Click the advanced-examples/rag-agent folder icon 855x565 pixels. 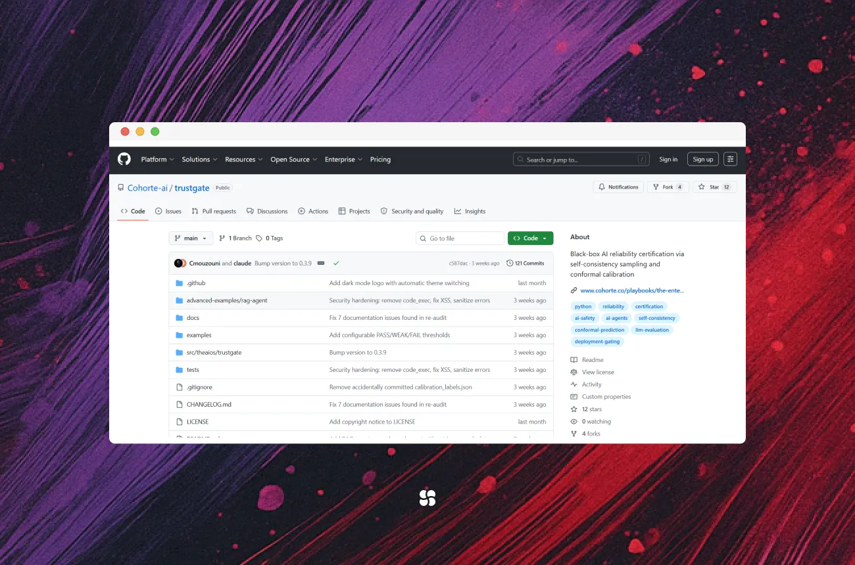pyautogui.click(x=179, y=300)
